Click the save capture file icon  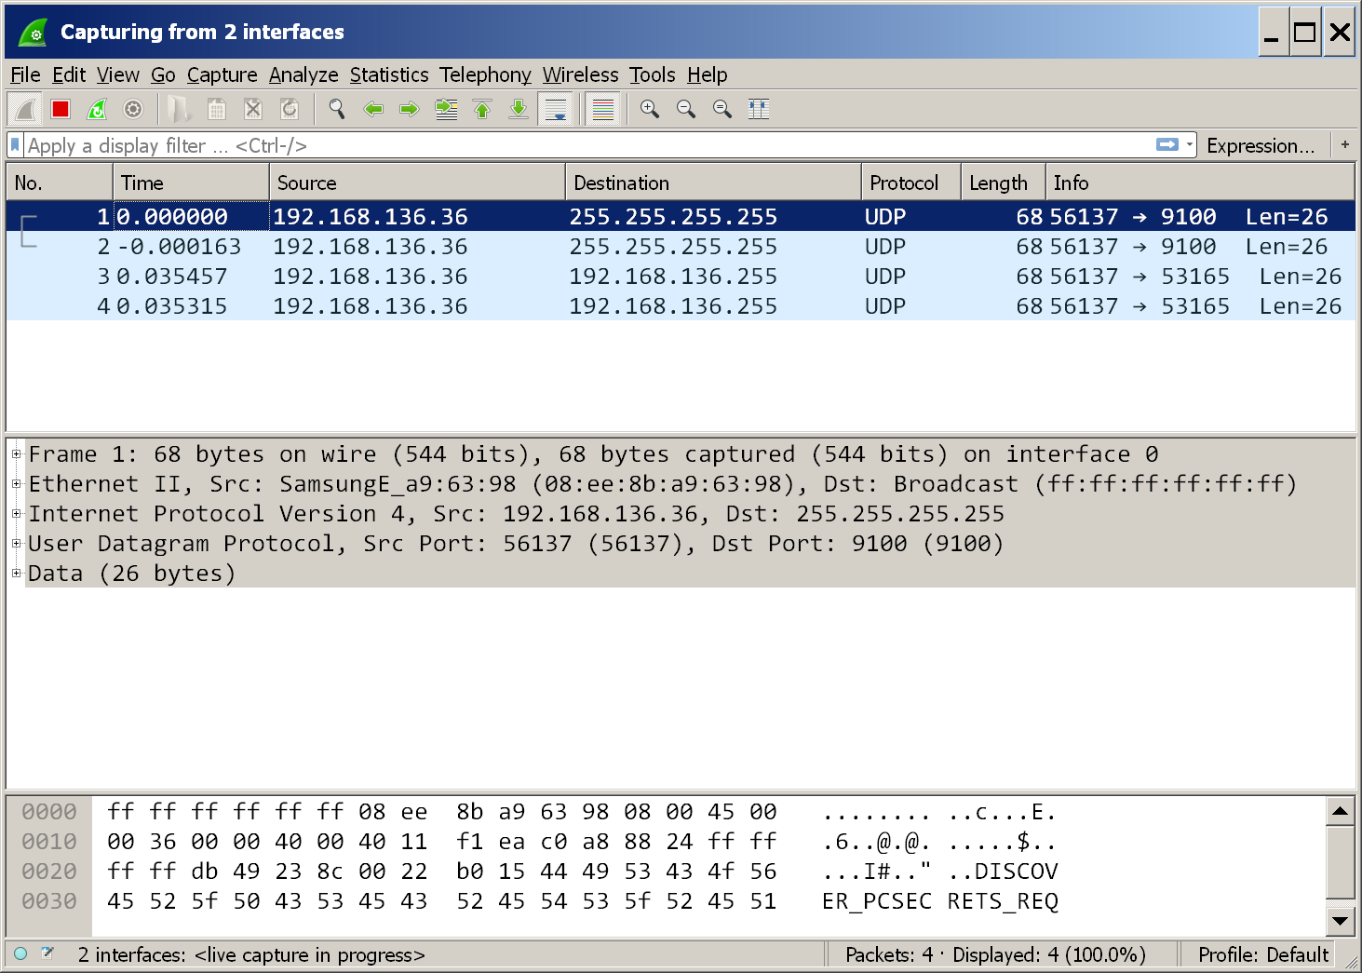(216, 110)
